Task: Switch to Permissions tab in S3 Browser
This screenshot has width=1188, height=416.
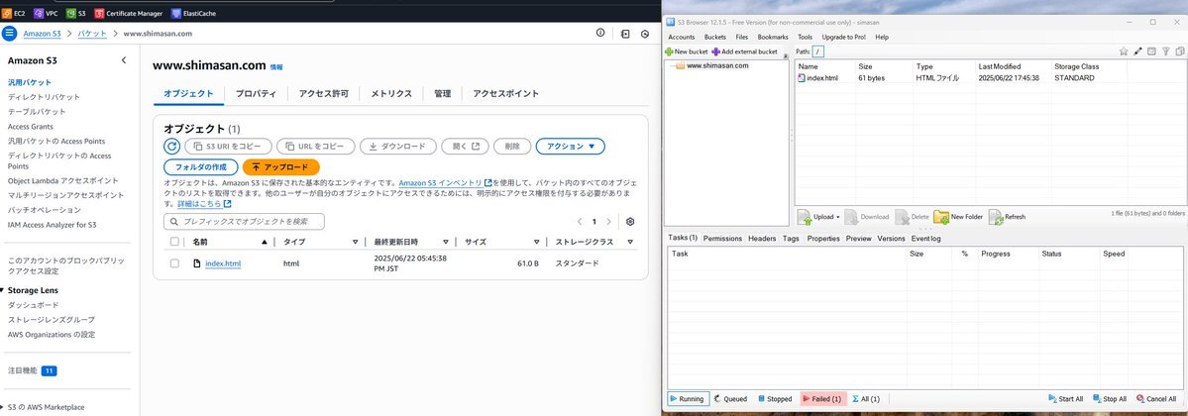Action: (x=722, y=238)
